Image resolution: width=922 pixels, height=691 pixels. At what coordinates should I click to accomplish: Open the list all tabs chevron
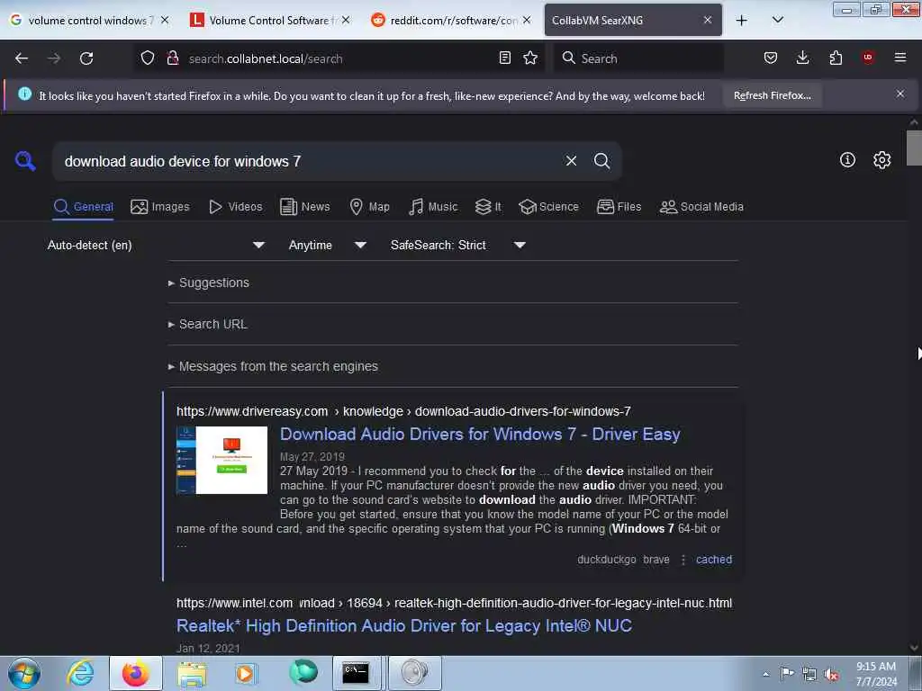tap(777, 20)
